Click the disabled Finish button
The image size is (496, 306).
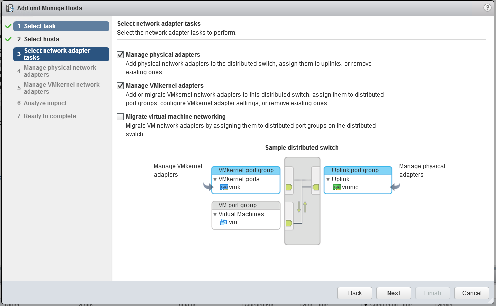(432, 293)
